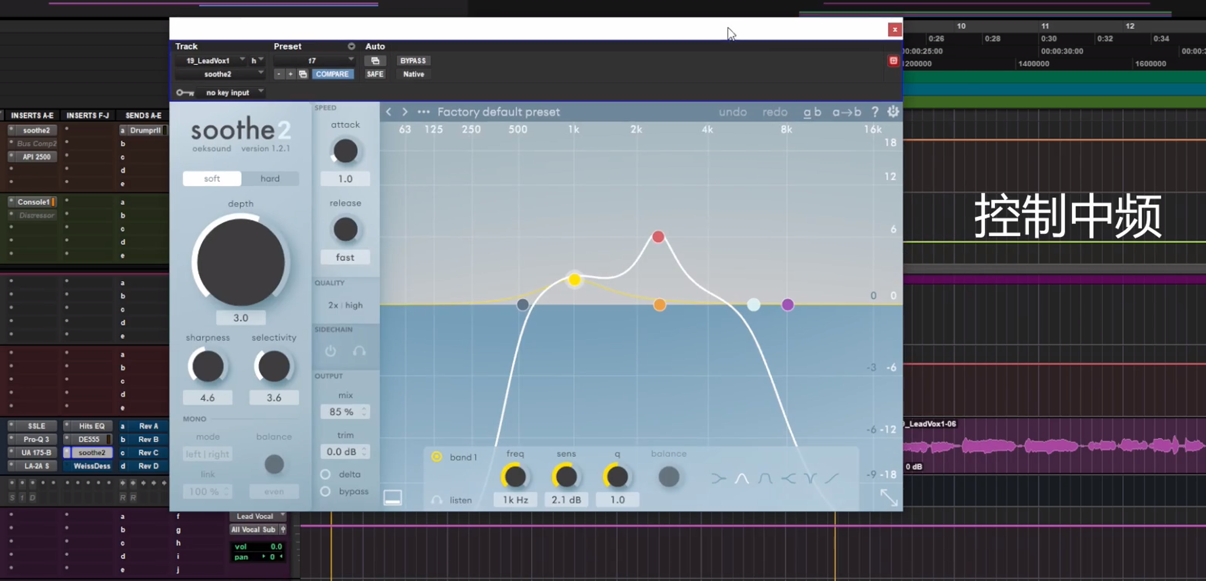Click the sidechain power icon
The height and width of the screenshot is (581, 1206).
click(x=330, y=351)
